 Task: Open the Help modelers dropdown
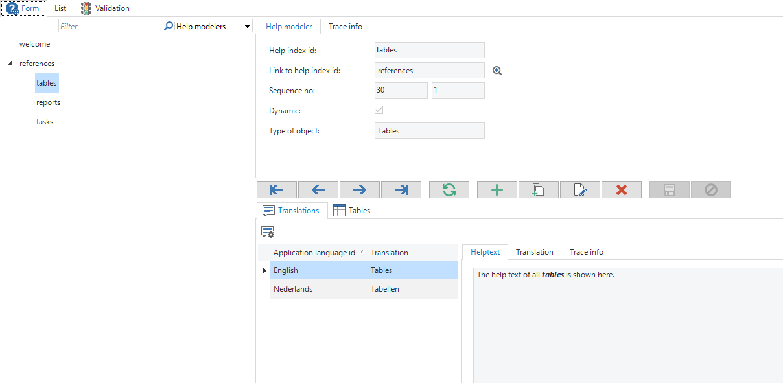point(247,27)
